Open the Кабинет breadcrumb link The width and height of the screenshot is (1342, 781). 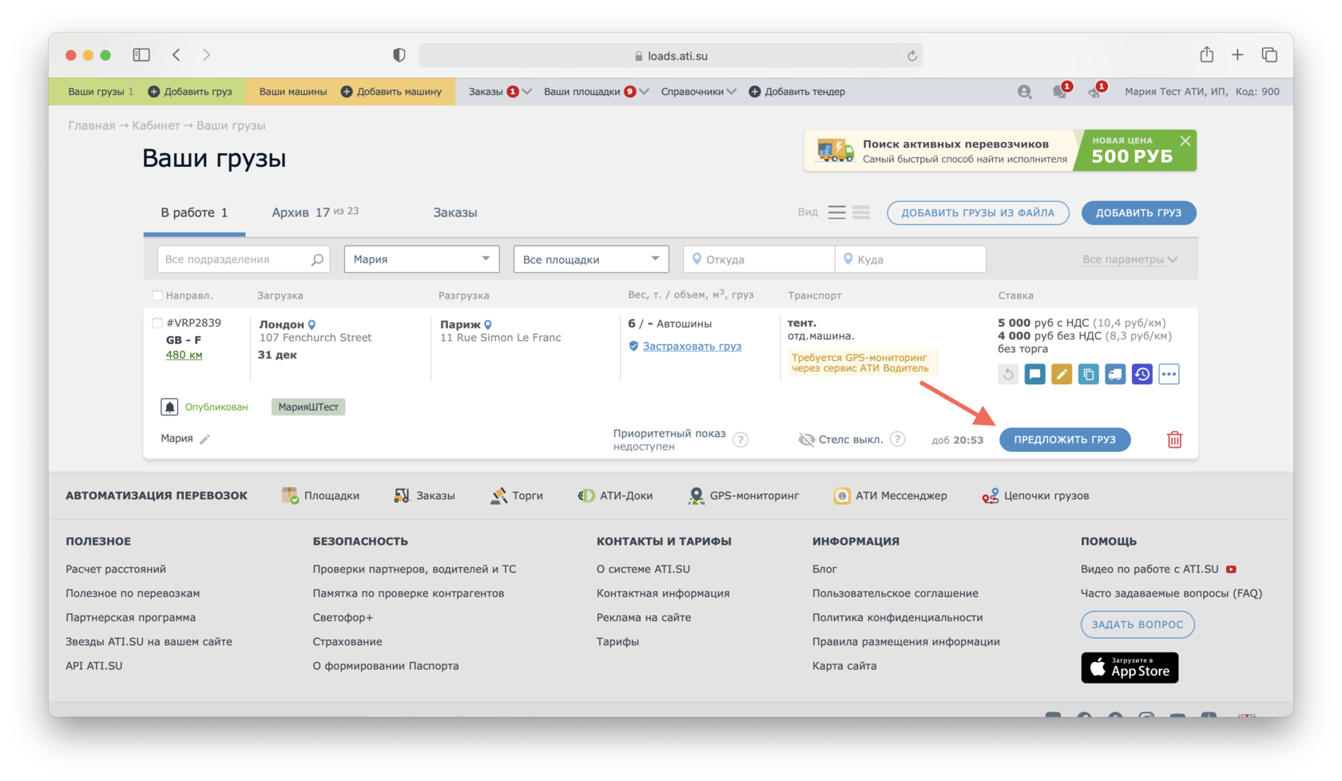(x=156, y=125)
